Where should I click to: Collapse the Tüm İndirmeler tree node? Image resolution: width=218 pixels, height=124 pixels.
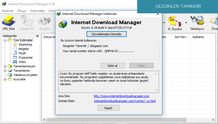(5, 40)
